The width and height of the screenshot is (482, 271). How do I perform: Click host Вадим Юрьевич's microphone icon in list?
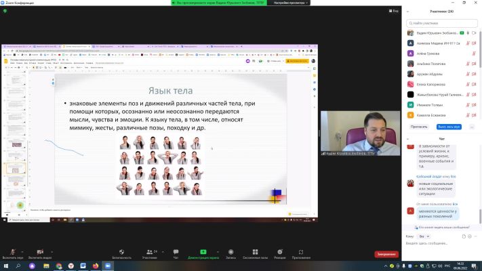(468, 33)
